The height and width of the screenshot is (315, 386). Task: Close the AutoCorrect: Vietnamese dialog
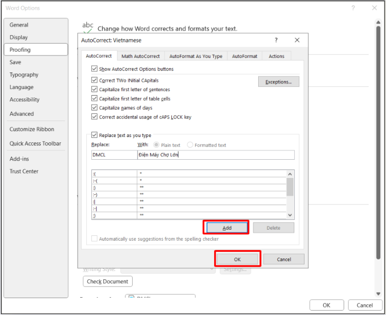click(x=297, y=41)
